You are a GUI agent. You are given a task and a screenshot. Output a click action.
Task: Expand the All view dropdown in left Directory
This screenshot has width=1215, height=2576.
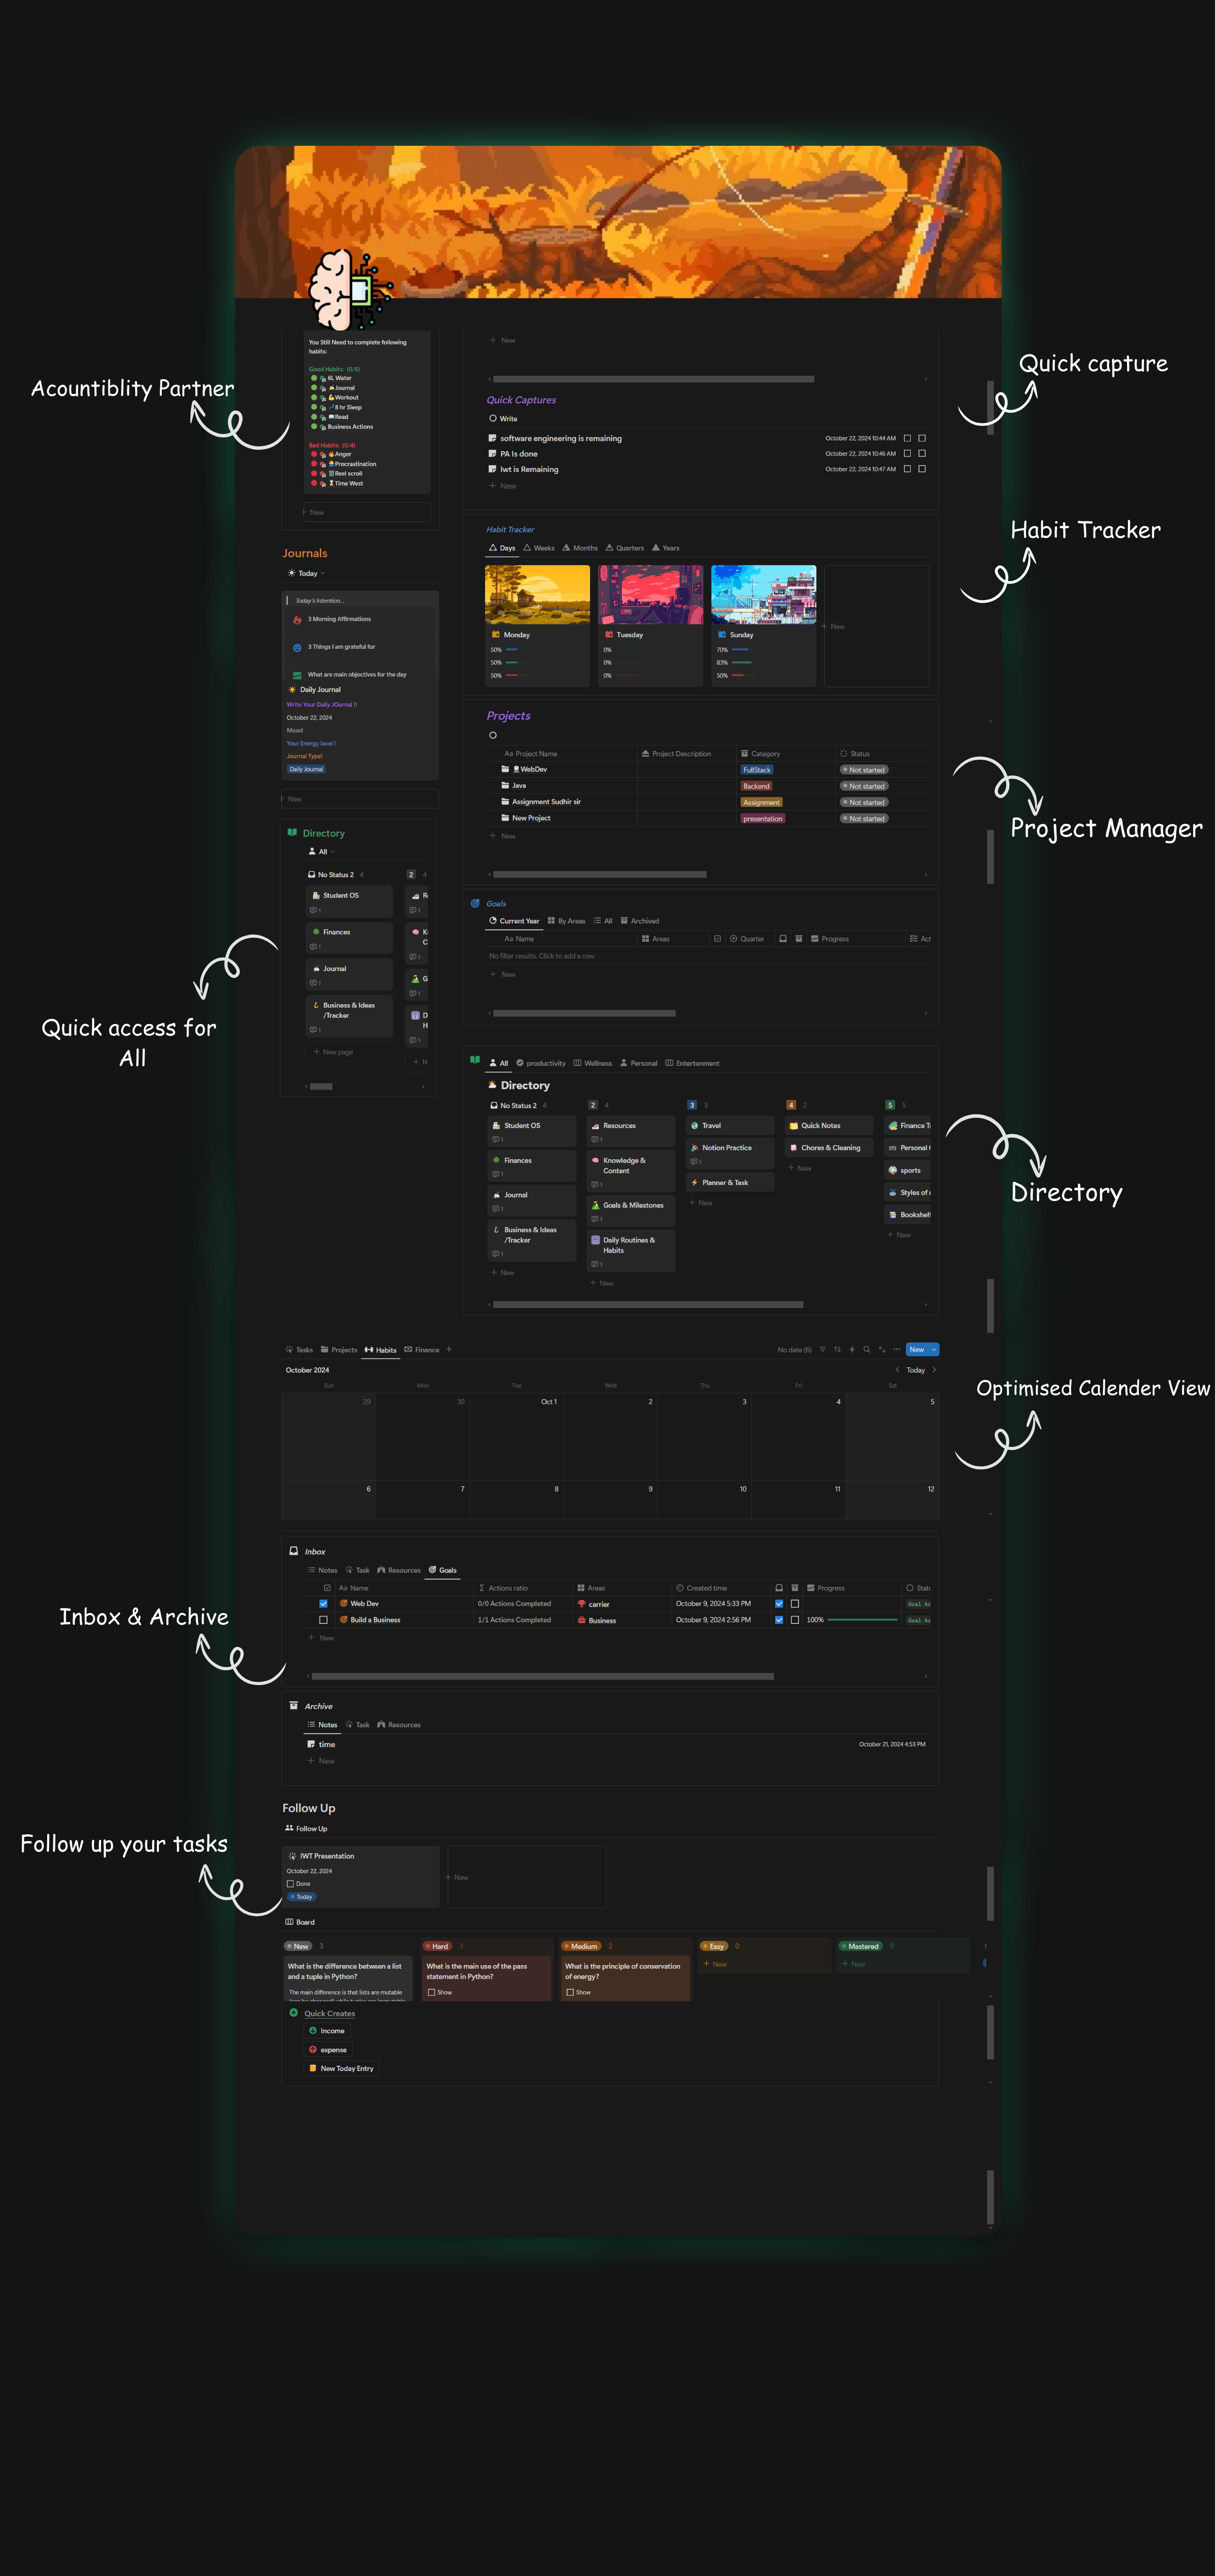pyautogui.click(x=333, y=852)
